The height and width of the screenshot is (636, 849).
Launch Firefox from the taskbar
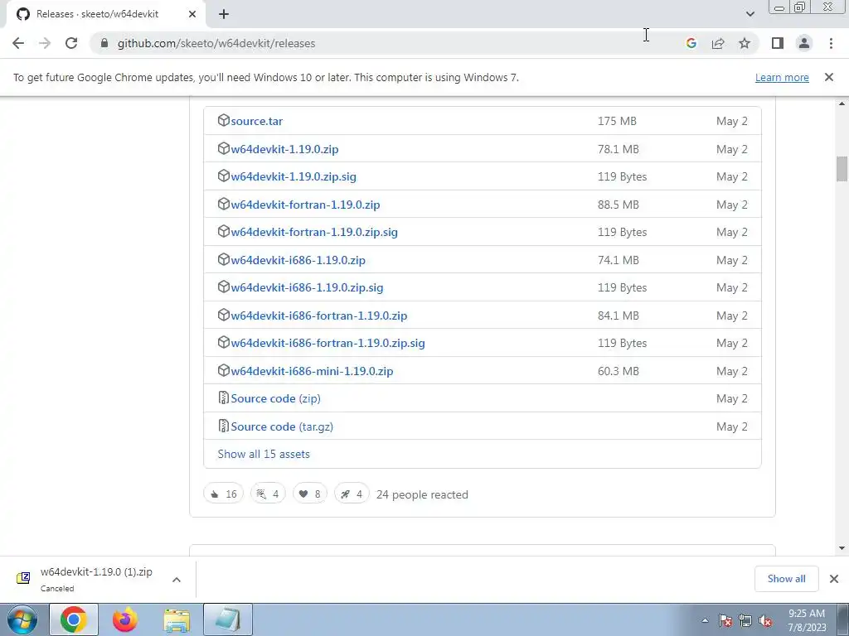click(x=125, y=619)
